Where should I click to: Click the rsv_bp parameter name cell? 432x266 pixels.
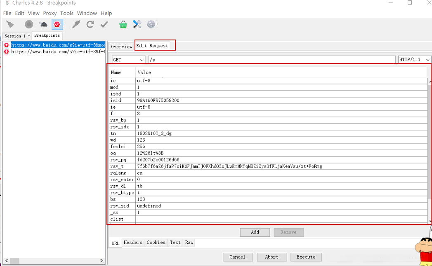tap(122, 120)
